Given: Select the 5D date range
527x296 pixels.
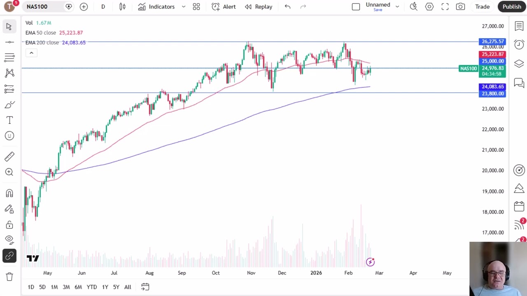Looking at the screenshot, I should pyautogui.click(x=42, y=287).
